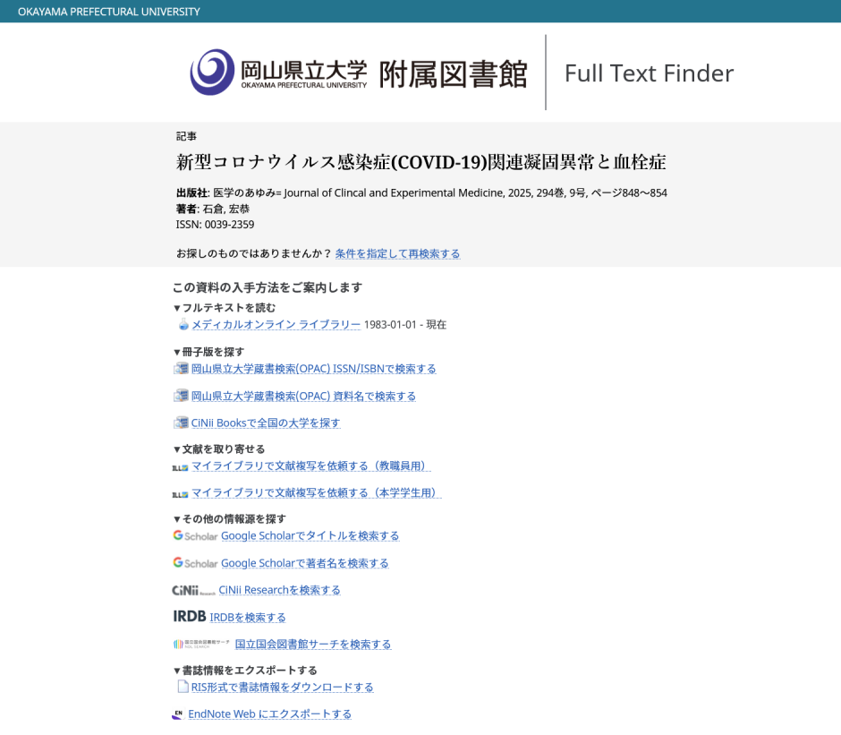841x735 pixels.
Task: Open メディカルオンライン ライブラリー full text link
Action: [276, 325]
